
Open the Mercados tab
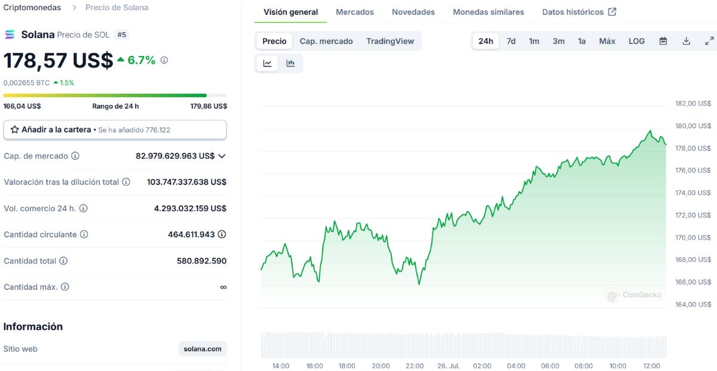(x=355, y=12)
